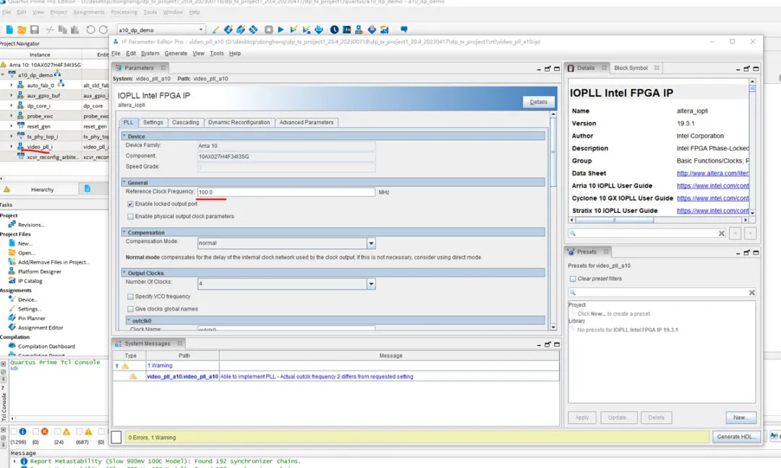Screen dimensions: 781x468
Task: Open the a10_dp_demo revision dropdown
Action: [x=200, y=30]
